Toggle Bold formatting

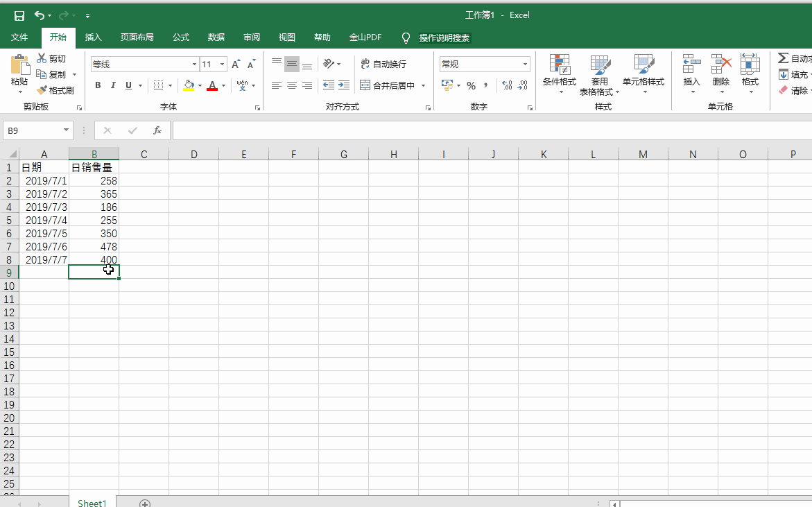(98, 85)
